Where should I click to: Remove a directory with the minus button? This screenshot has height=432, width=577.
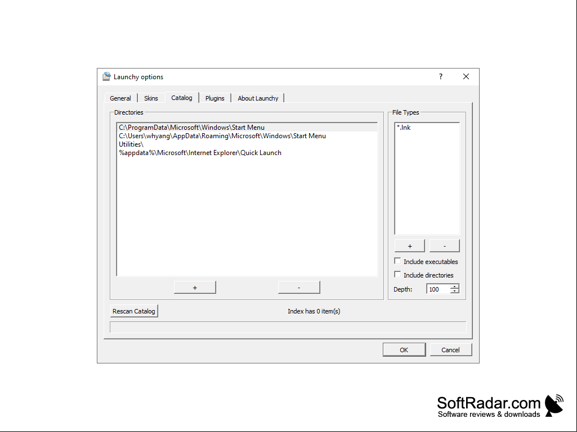(x=299, y=288)
